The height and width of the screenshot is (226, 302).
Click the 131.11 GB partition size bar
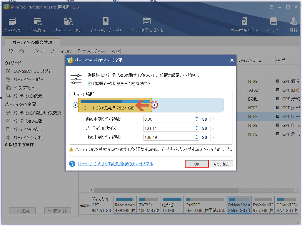pos(115,105)
